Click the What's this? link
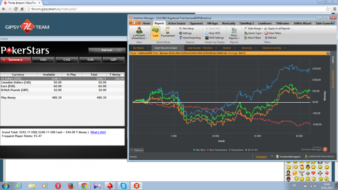The width and height of the screenshot is (338, 190). 98,132
